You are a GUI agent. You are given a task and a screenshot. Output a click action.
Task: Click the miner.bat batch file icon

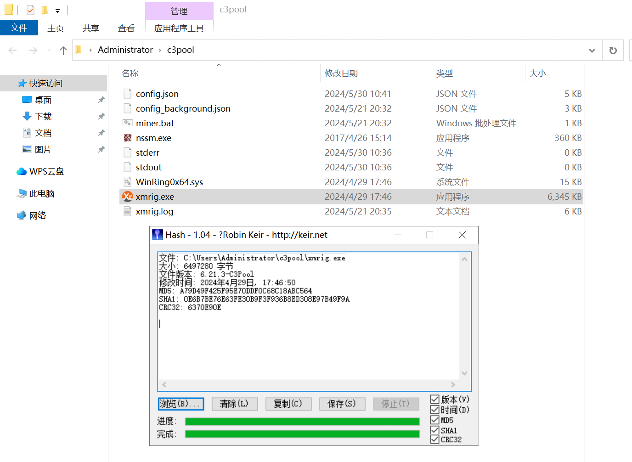click(x=128, y=123)
